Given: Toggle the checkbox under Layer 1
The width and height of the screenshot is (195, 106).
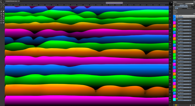Looking at the screenshot, I should point(177,20).
